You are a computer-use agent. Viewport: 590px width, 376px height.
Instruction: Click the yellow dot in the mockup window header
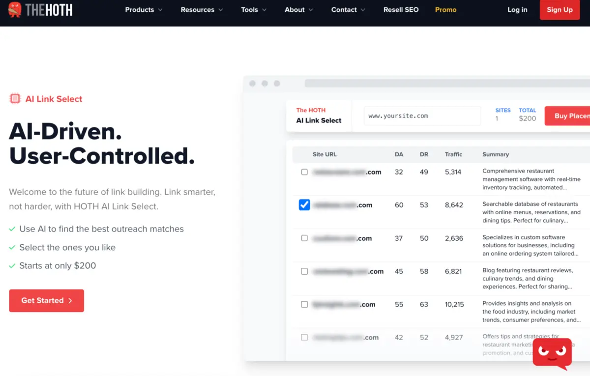(x=265, y=84)
